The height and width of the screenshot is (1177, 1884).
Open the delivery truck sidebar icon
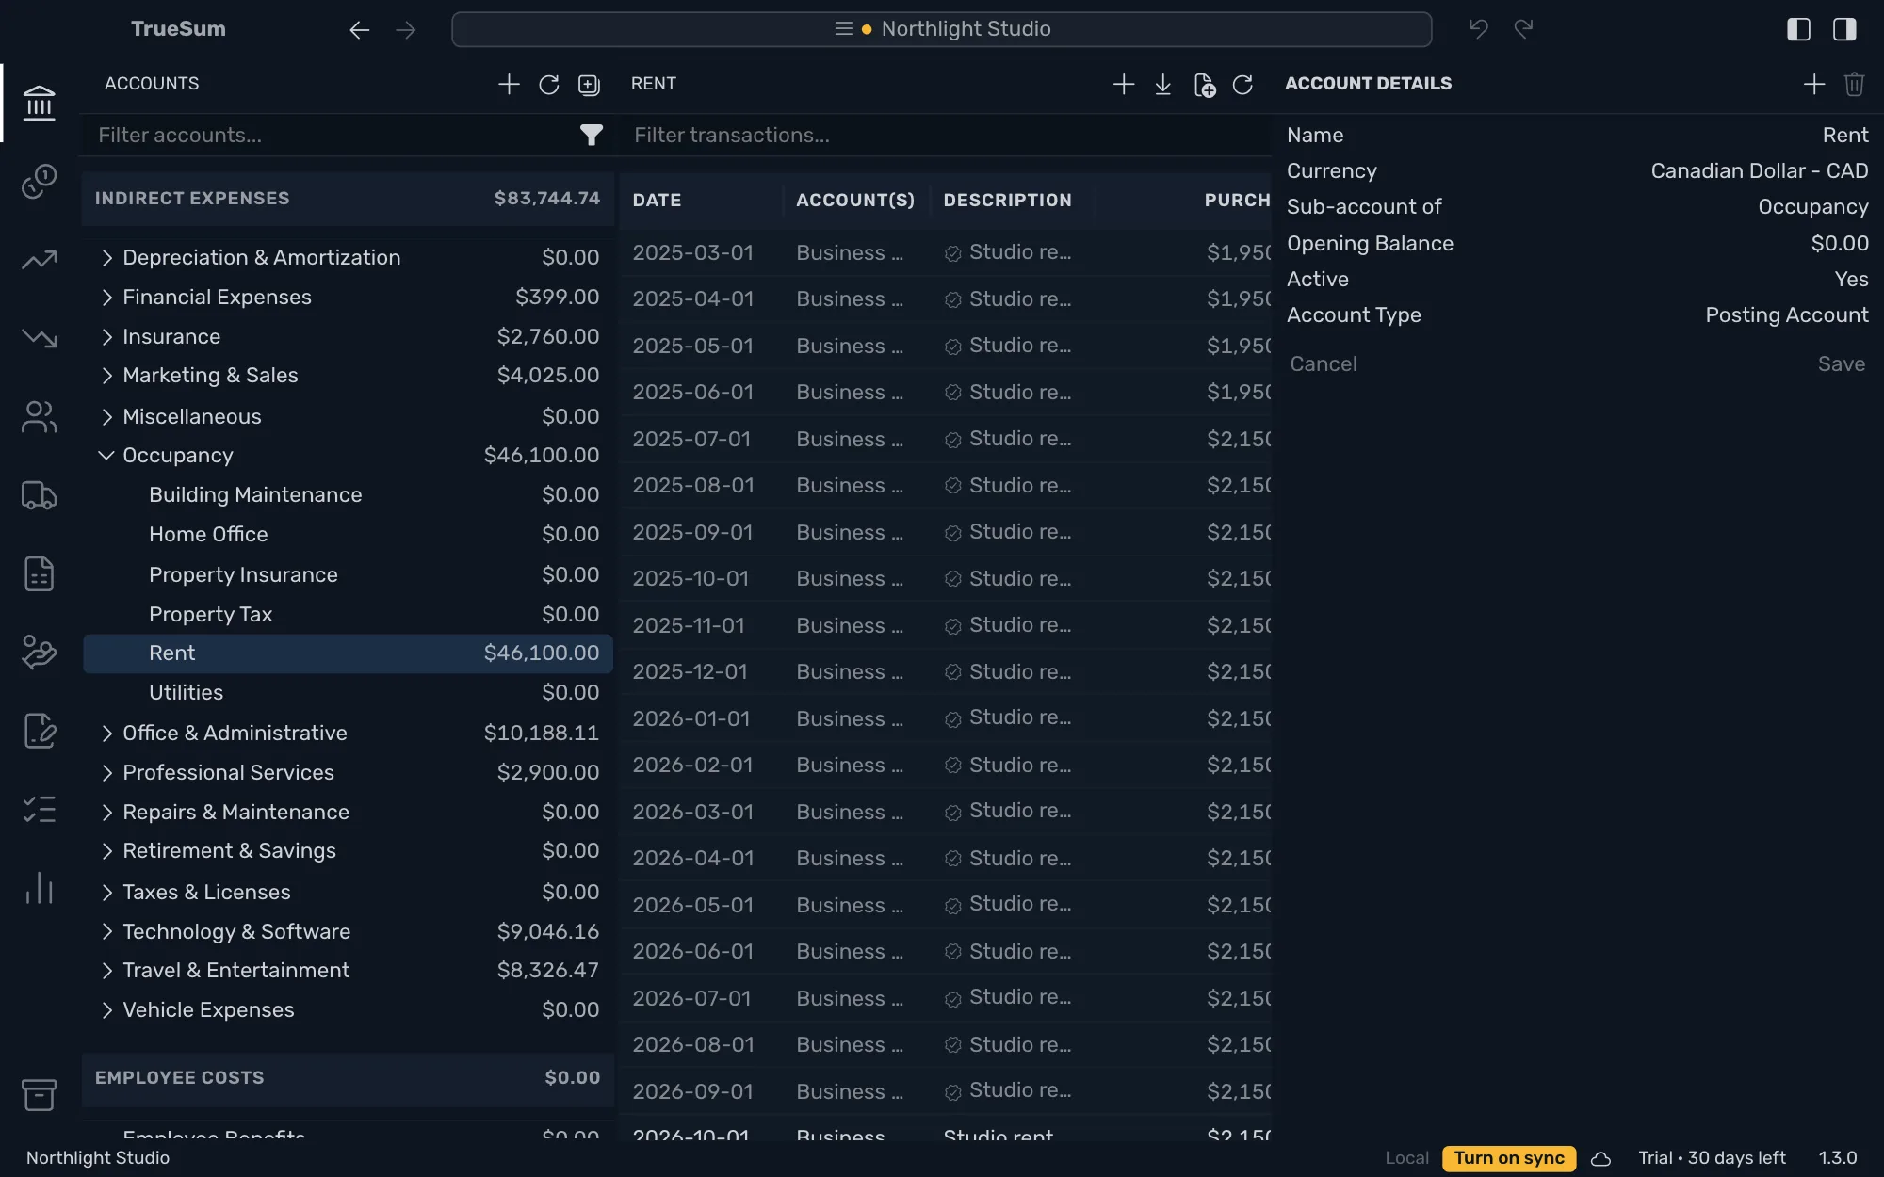click(x=39, y=495)
